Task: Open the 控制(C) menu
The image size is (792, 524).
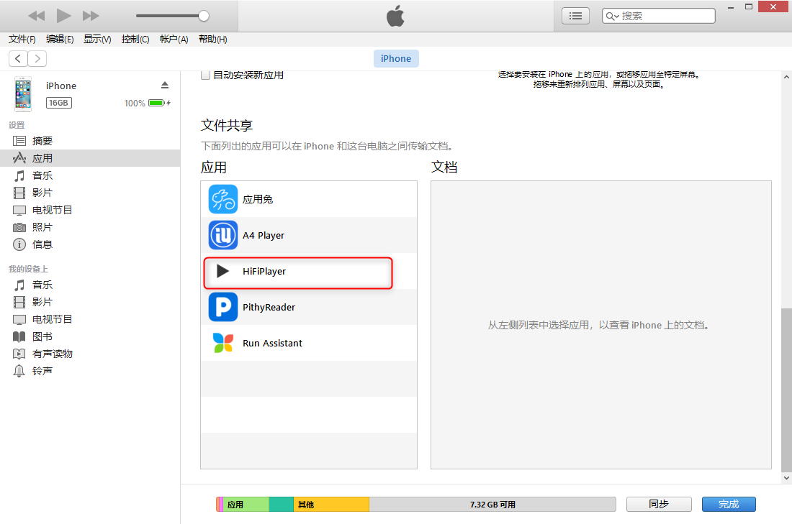Action: click(135, 40)
